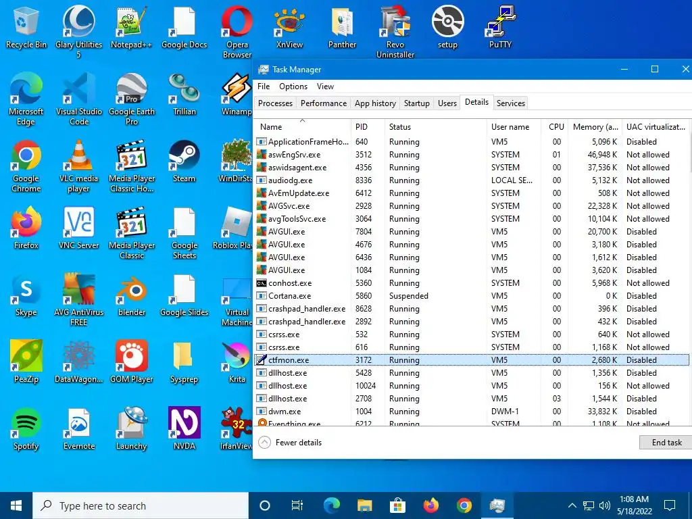Select the Steam desktop icon
692x519 pixels.
tap(184, 162)
